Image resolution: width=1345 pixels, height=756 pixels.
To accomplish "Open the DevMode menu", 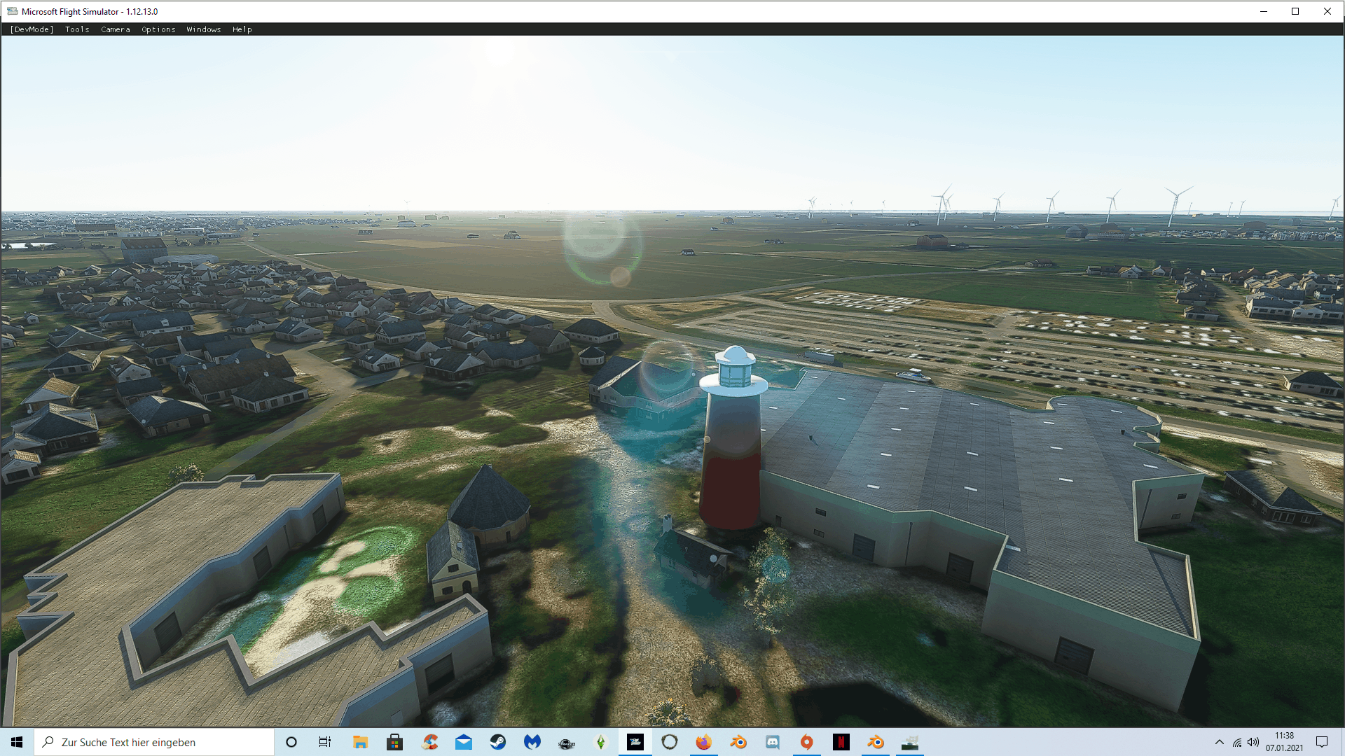I will (32, 29).
